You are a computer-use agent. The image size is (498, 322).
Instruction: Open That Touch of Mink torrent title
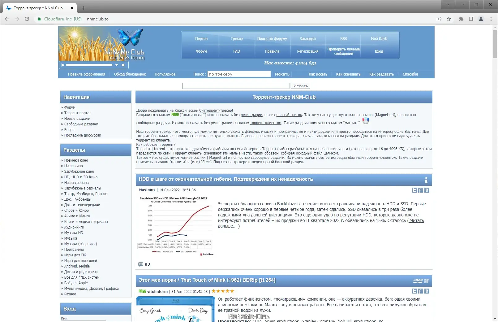click(207, 280)
